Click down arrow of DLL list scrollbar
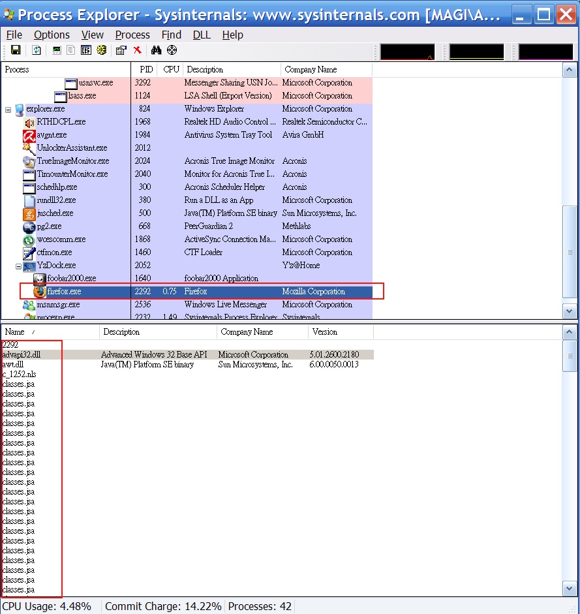The image size is (580, 614). tap(570, 589)
